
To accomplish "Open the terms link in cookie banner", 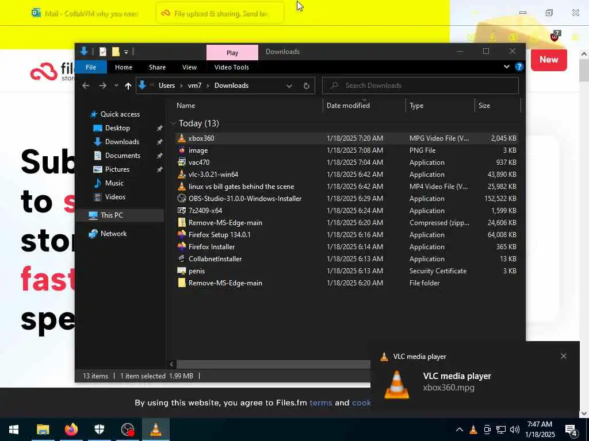I will (x=321, y=403).
